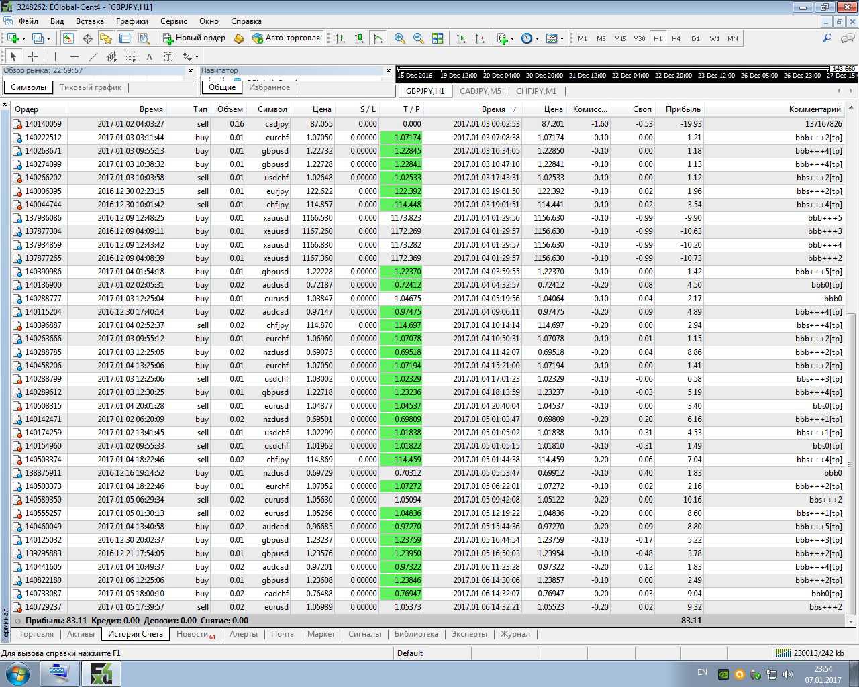Expand the chart templates dropdown
The height and width of the screenshot is (687, 859).
point(555,38)
